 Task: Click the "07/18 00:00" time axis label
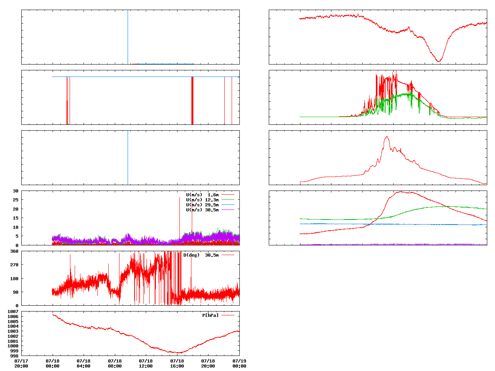coord(53,364)
